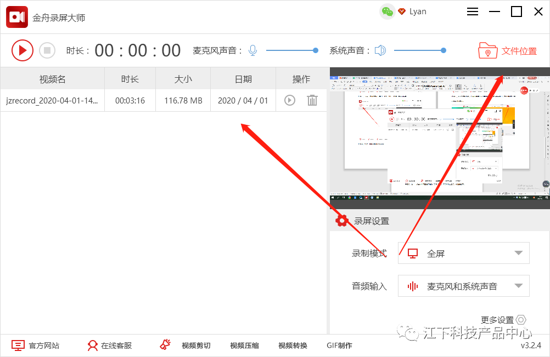Click the 时长 column header
550x357 pixels.
tap(130, 79)
